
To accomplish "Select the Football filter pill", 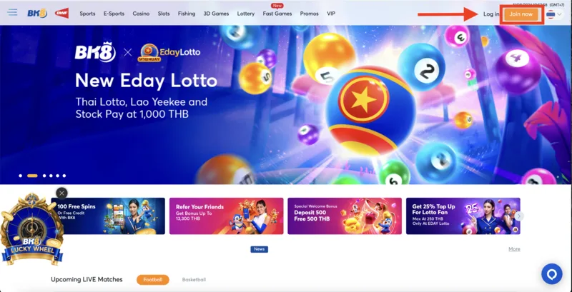I will pyautogui.click(x=153, y=280).
